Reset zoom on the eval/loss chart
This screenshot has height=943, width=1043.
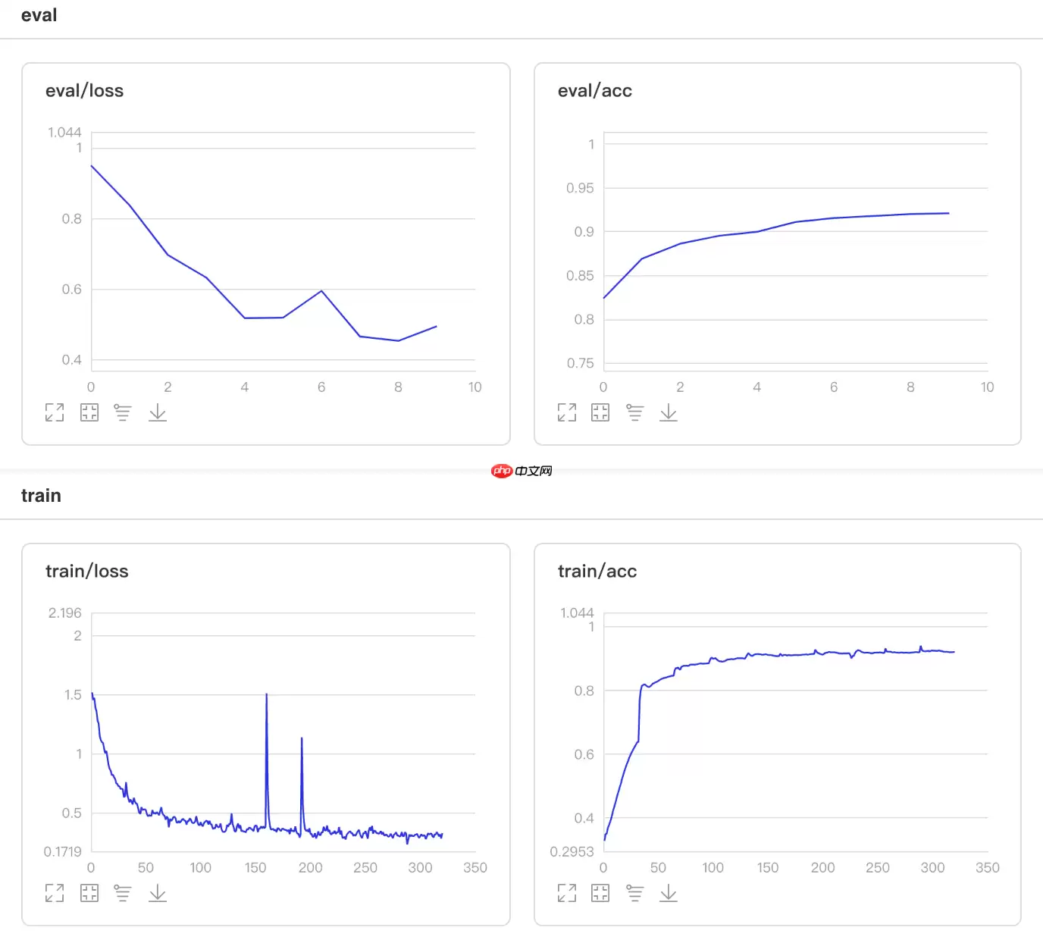pyautogui.click(x=89, y=412)
